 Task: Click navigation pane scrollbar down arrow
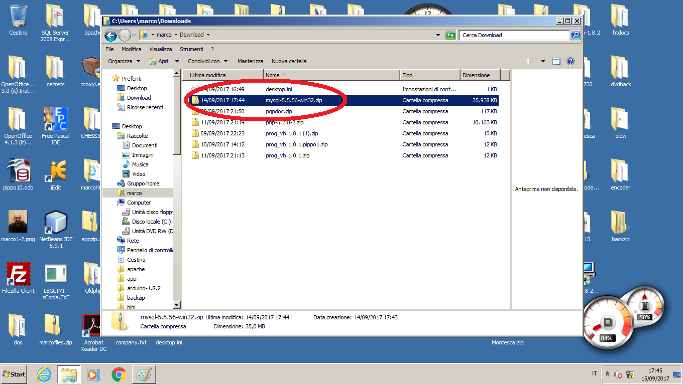pos(176,304)
